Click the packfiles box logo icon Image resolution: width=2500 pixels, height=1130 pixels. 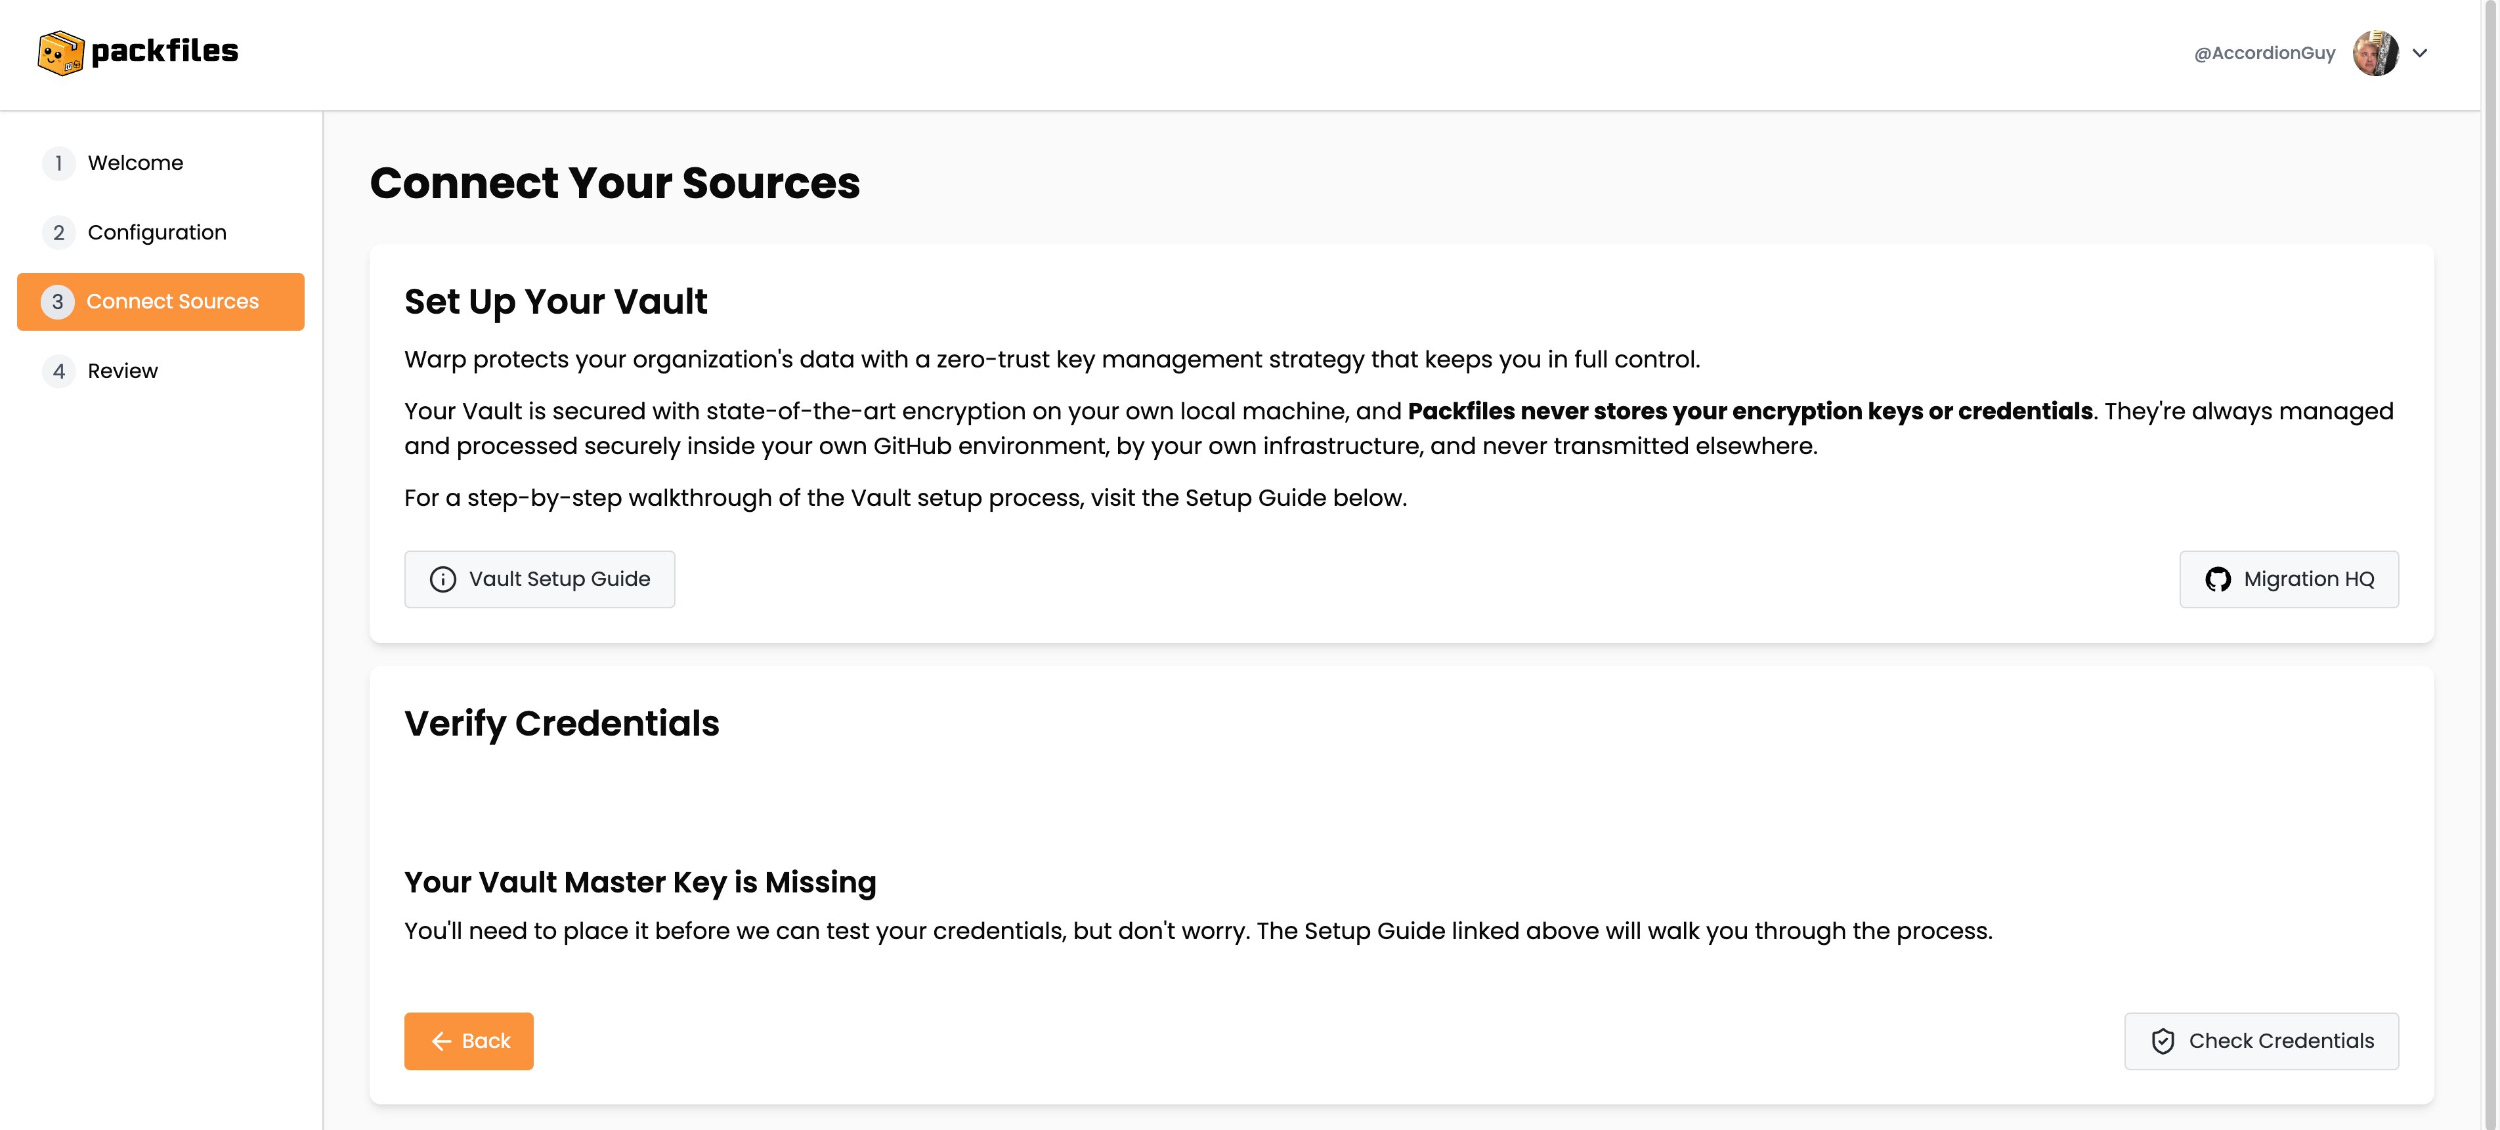[x=60, y=52]
